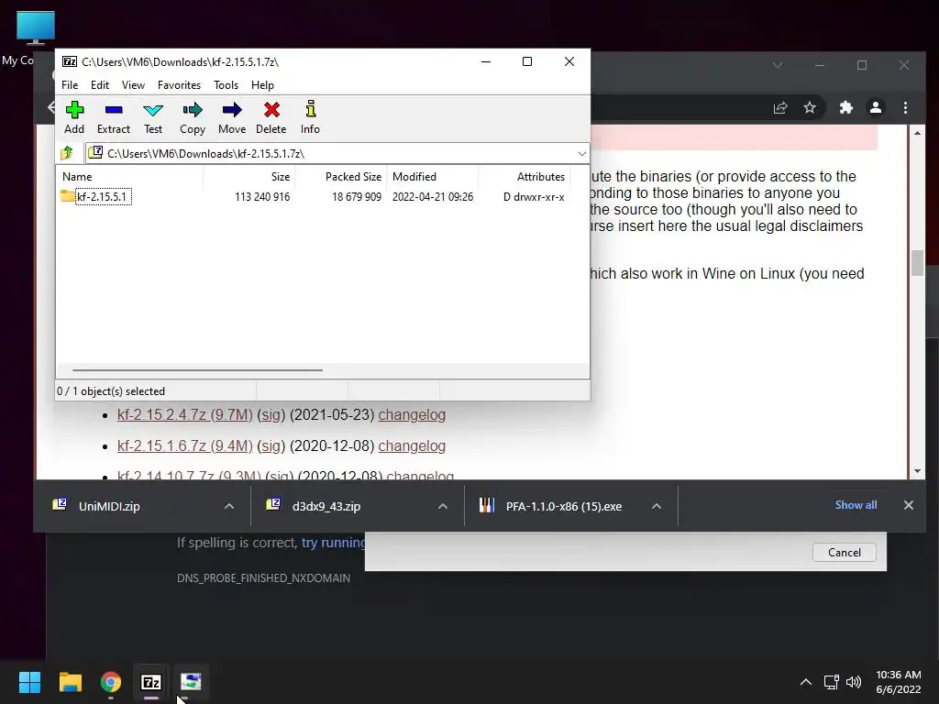The width and height of the screenshot is (939, 704).
Task: Open Chrome three-dot menu
Action: point(905,108)
